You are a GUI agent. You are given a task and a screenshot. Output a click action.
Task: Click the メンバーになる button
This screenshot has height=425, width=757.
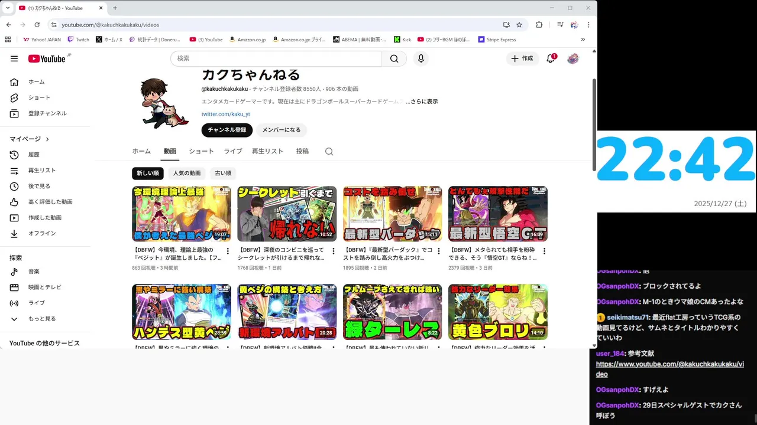click(282, 130)
